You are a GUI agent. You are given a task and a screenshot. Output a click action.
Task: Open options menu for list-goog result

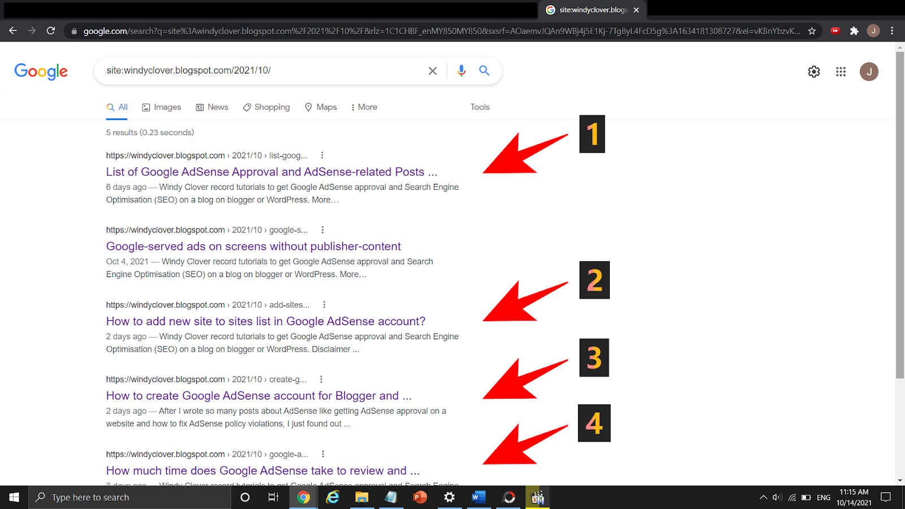click(x=322, y=155)
